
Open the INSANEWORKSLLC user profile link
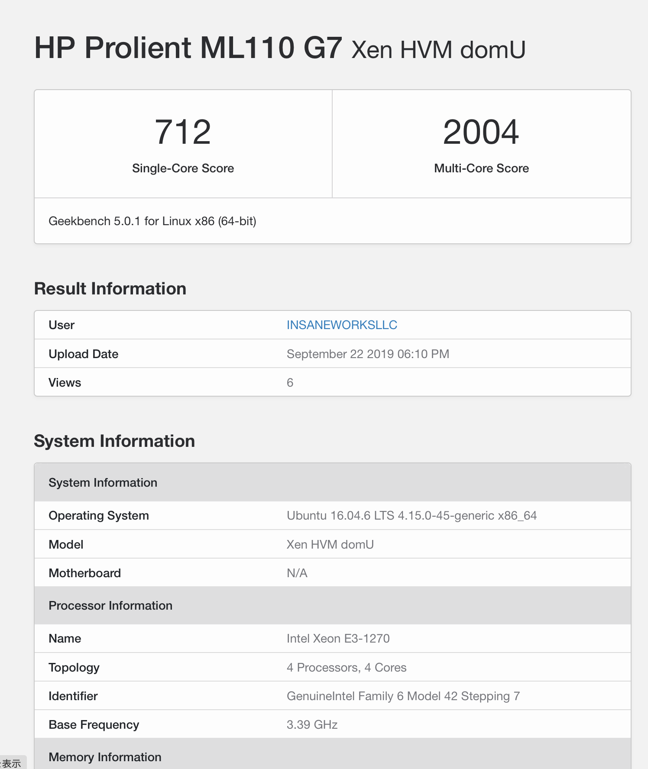click(342, 325)
